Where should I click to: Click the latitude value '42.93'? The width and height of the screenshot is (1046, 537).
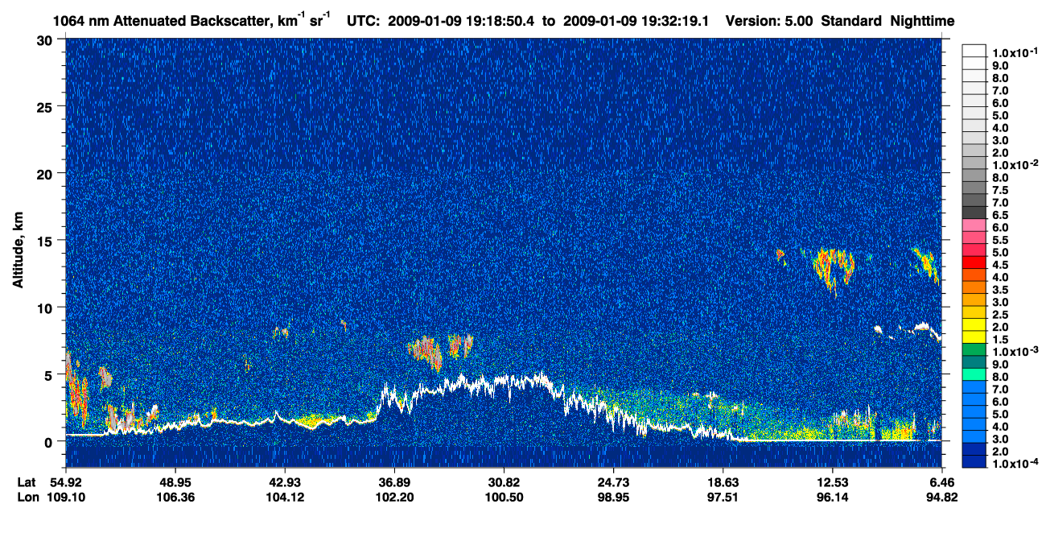click(x=284, y=481)
